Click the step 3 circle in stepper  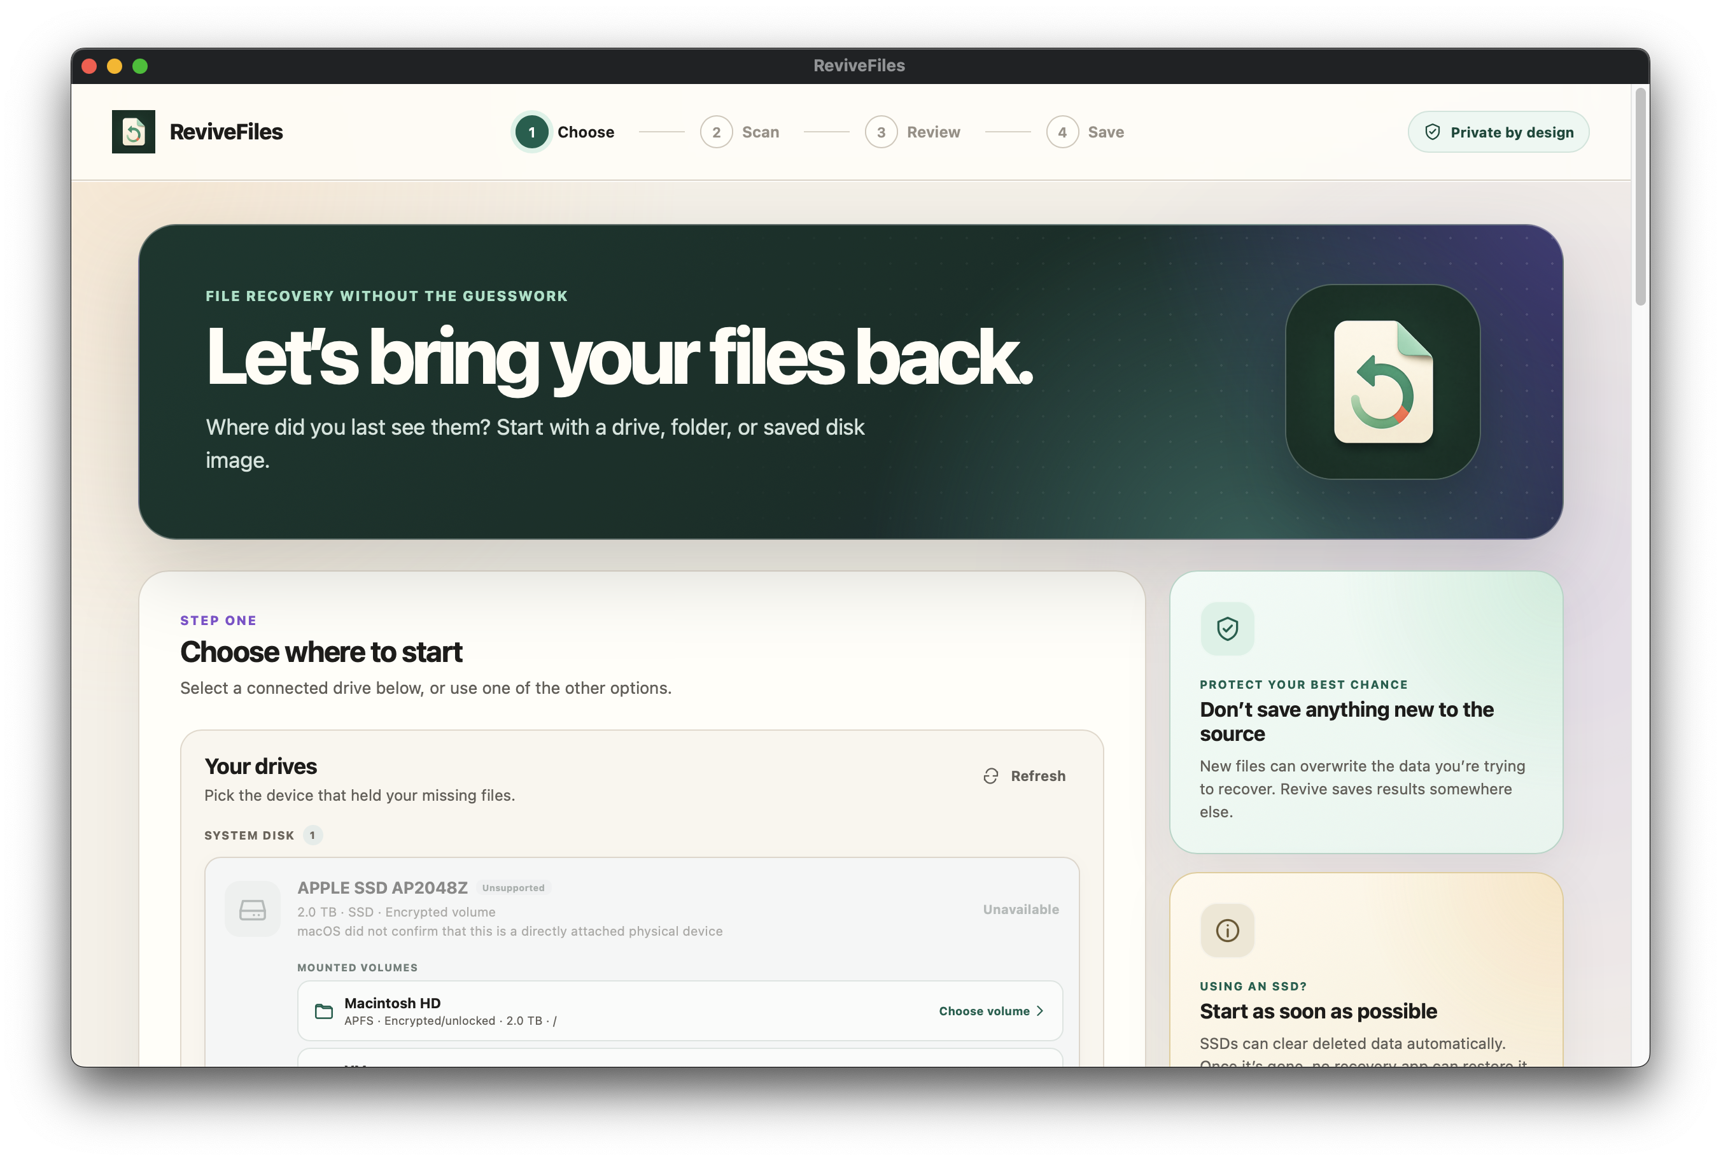click(881, 132)
